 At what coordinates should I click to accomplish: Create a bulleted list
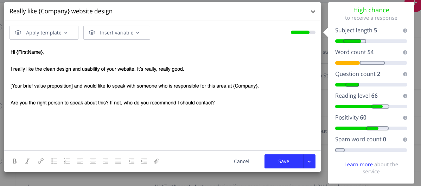54,161
